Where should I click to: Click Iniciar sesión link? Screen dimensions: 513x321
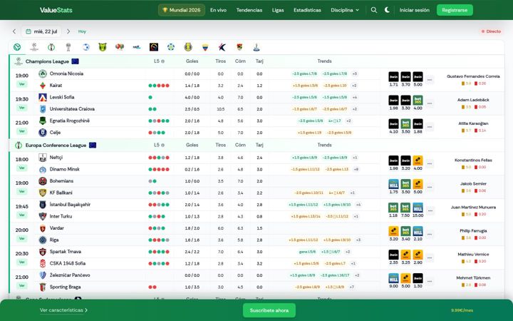tap(414, 10)
